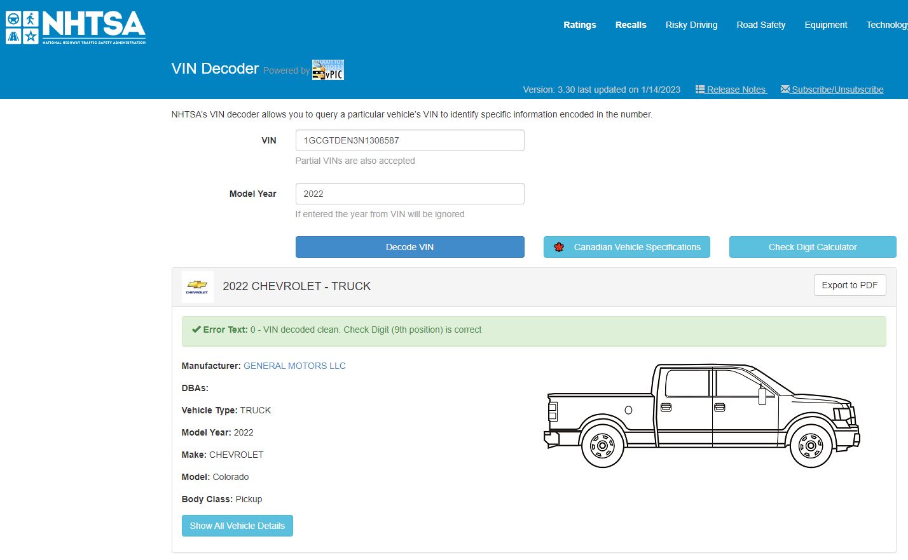The height and width of the screenshot is (560, 908).
Task: Click the green checkmark icon
Action: coord(196,330)
